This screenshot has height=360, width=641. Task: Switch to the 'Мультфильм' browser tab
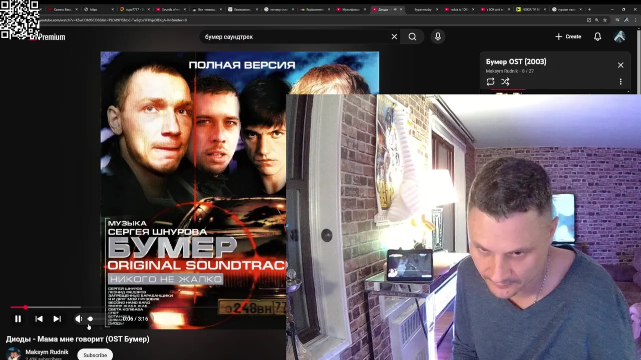(350, 9)
